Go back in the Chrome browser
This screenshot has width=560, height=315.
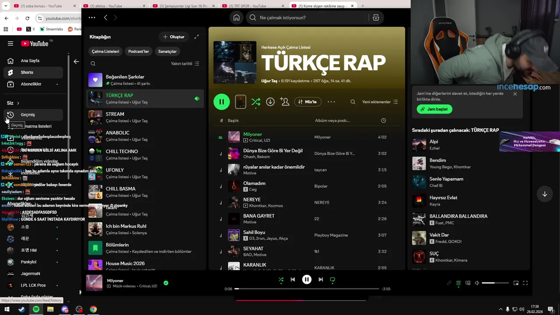pos(6,18)
